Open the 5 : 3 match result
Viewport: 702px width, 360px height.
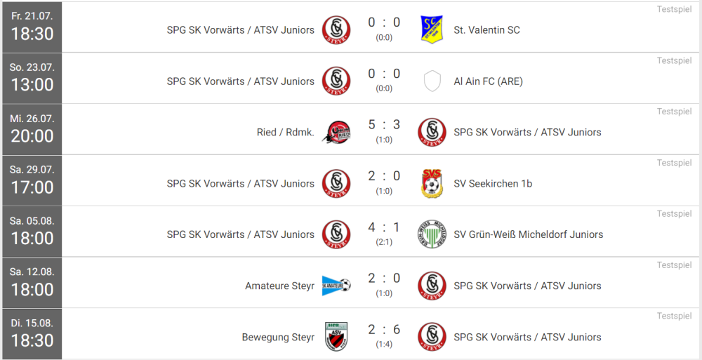point(384,126)
